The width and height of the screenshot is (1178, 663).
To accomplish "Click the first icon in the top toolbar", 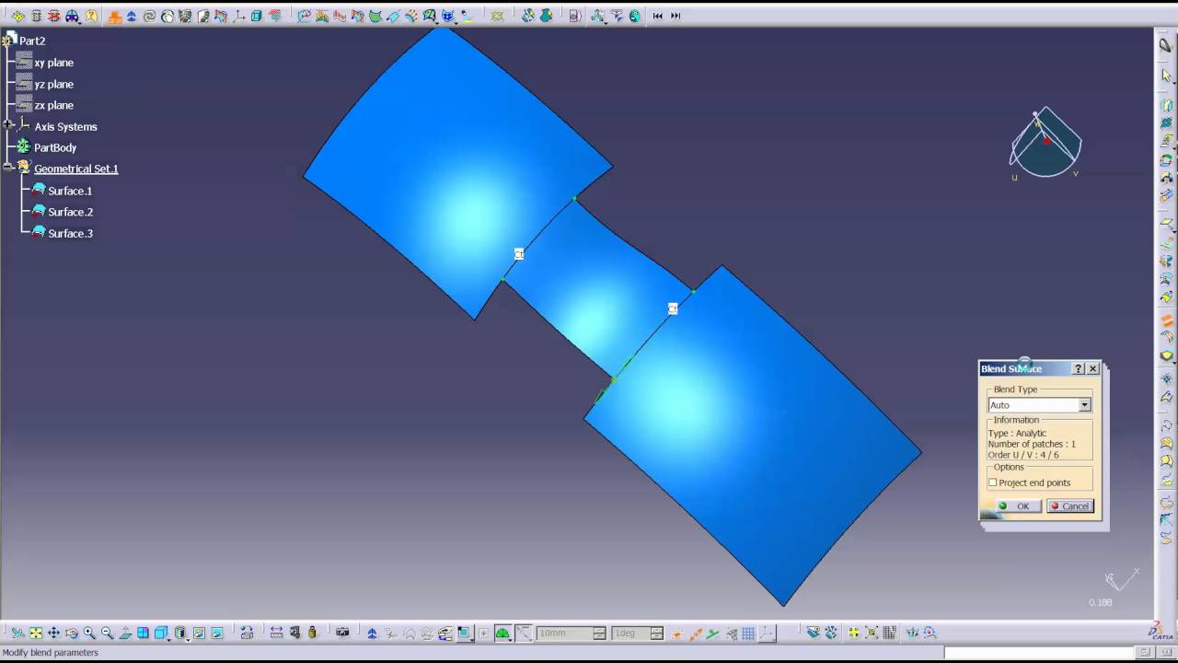I will [x=18, y=16].
